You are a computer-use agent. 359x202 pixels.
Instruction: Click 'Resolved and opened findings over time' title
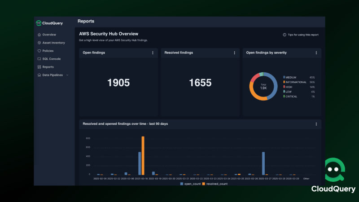[125, 124]
